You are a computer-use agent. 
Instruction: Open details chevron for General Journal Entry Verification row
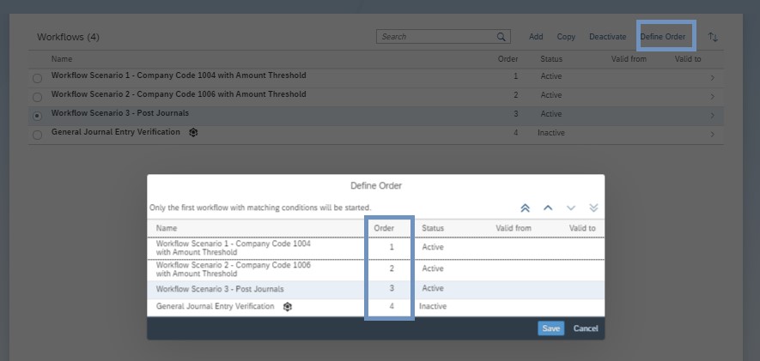pos(712,135)
